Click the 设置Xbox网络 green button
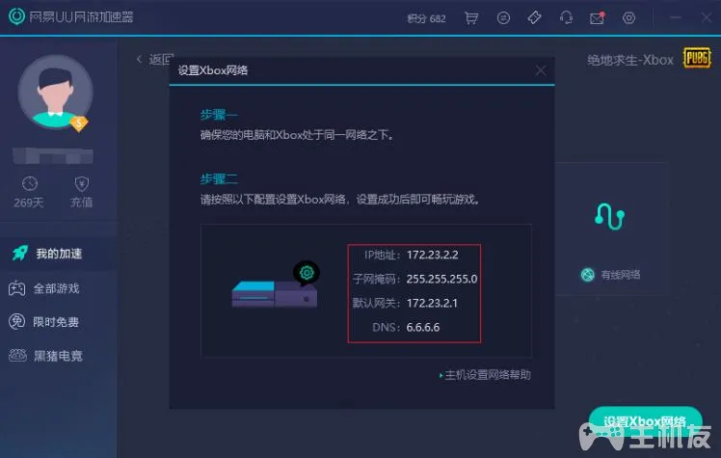This screenshot has width=721, height=458. (645, 421)
